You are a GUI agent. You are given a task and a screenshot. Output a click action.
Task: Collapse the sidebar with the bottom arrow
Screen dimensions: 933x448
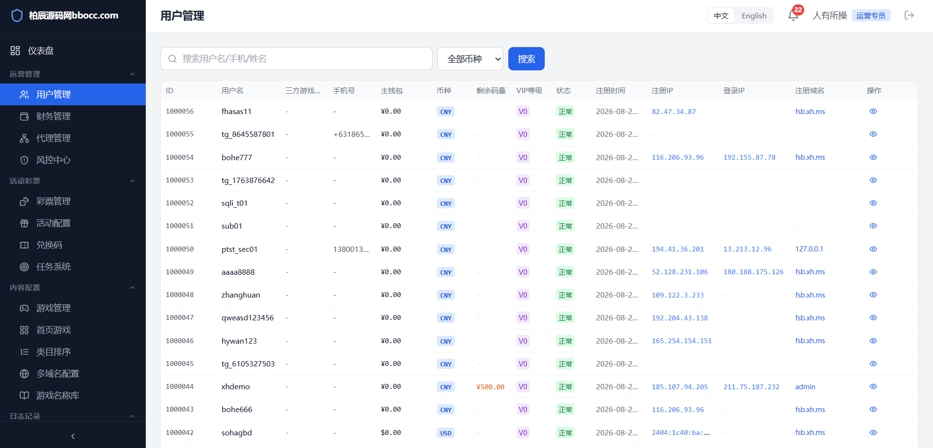point(73,436)
